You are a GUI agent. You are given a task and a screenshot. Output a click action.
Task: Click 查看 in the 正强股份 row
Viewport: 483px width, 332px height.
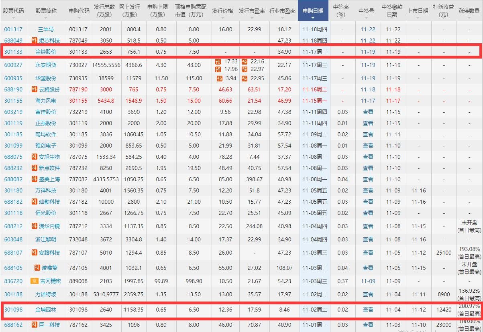[x=368, y=123]
